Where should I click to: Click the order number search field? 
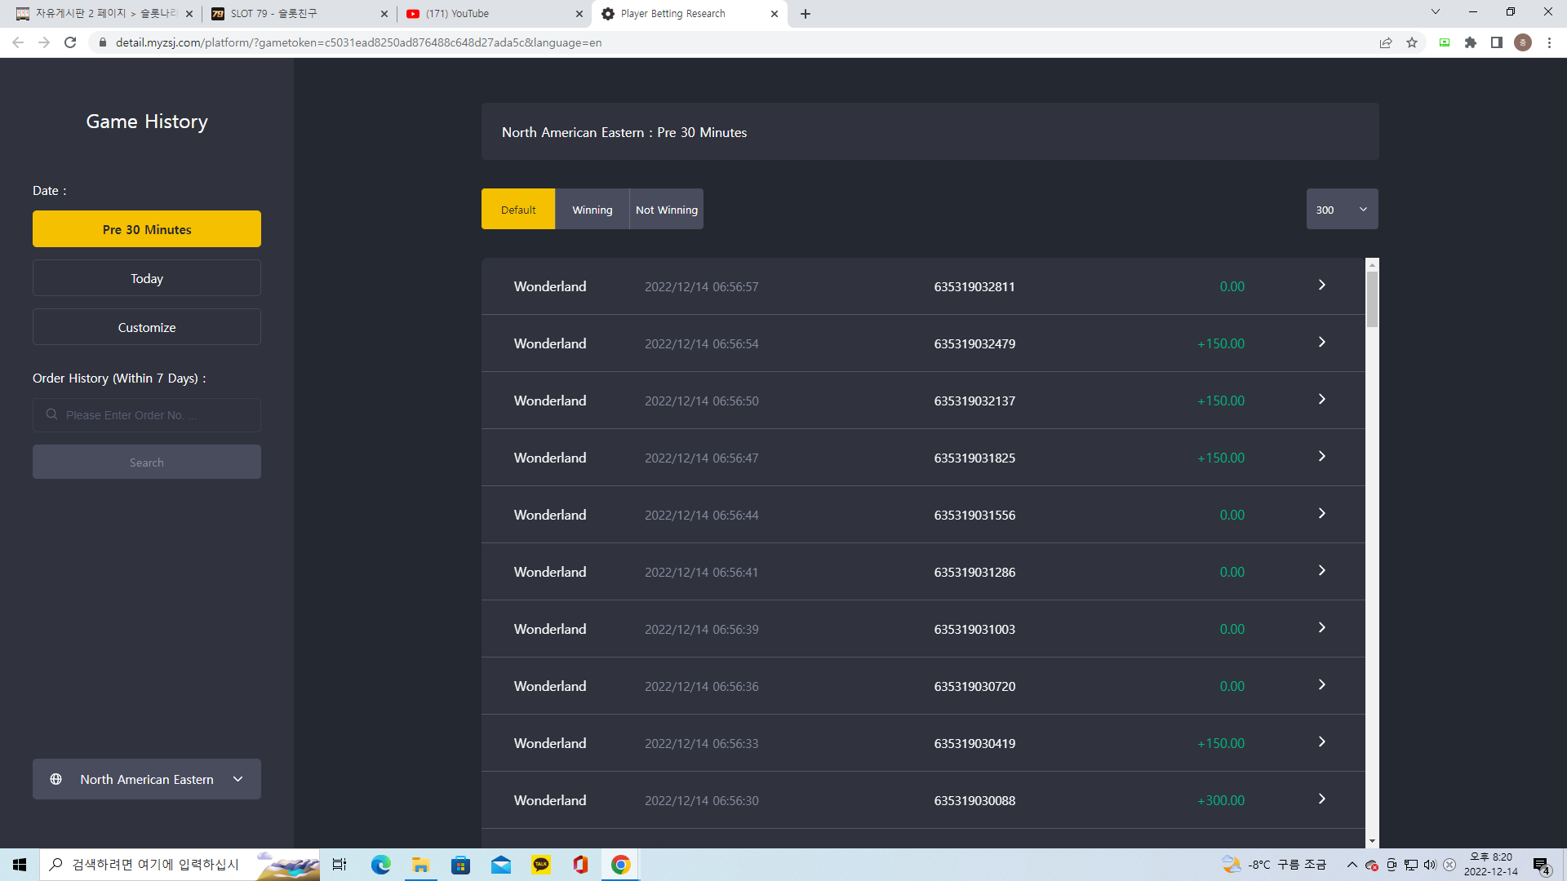pos(147,415)
